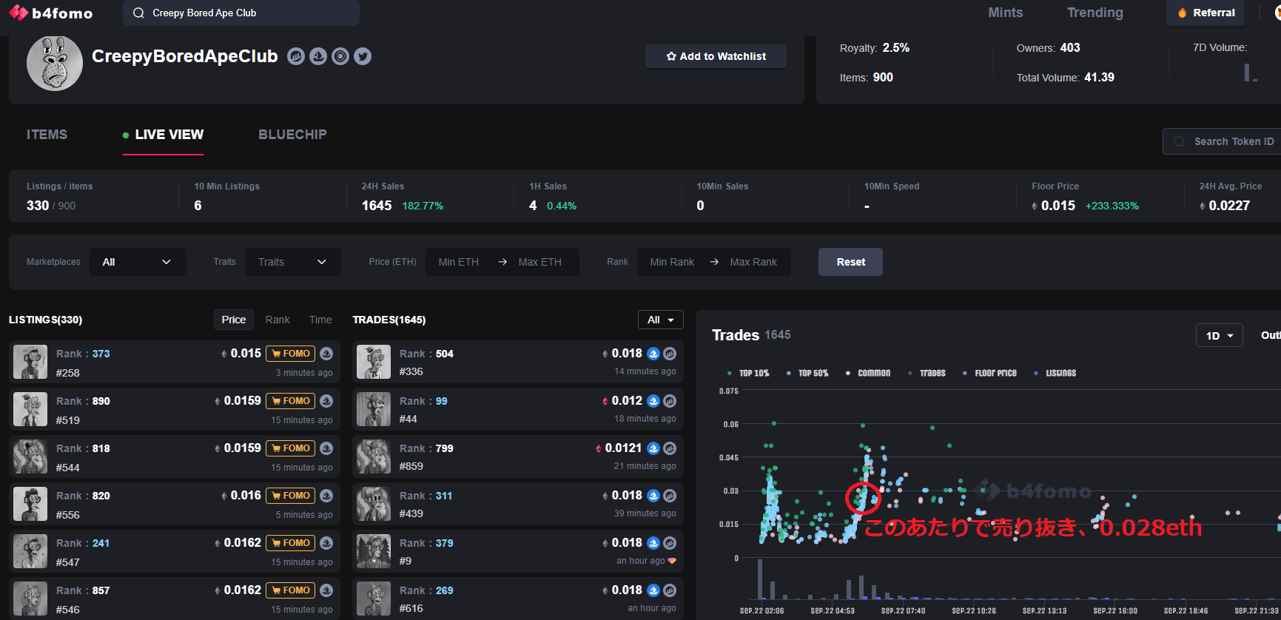Click the Max ETH price field
Image resolution: width=1281 pixels, height=620 pixels.
click(x=540, y=262)
